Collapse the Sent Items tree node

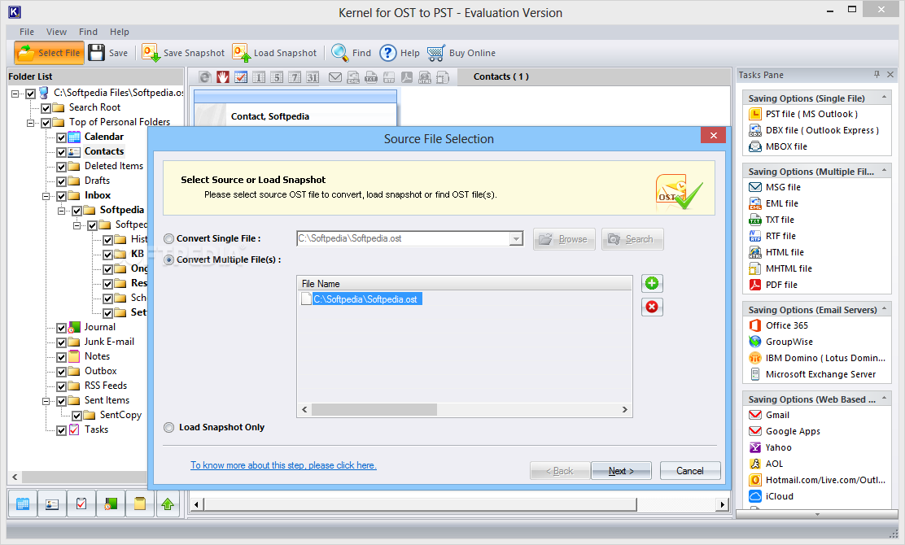coord(46,401)
